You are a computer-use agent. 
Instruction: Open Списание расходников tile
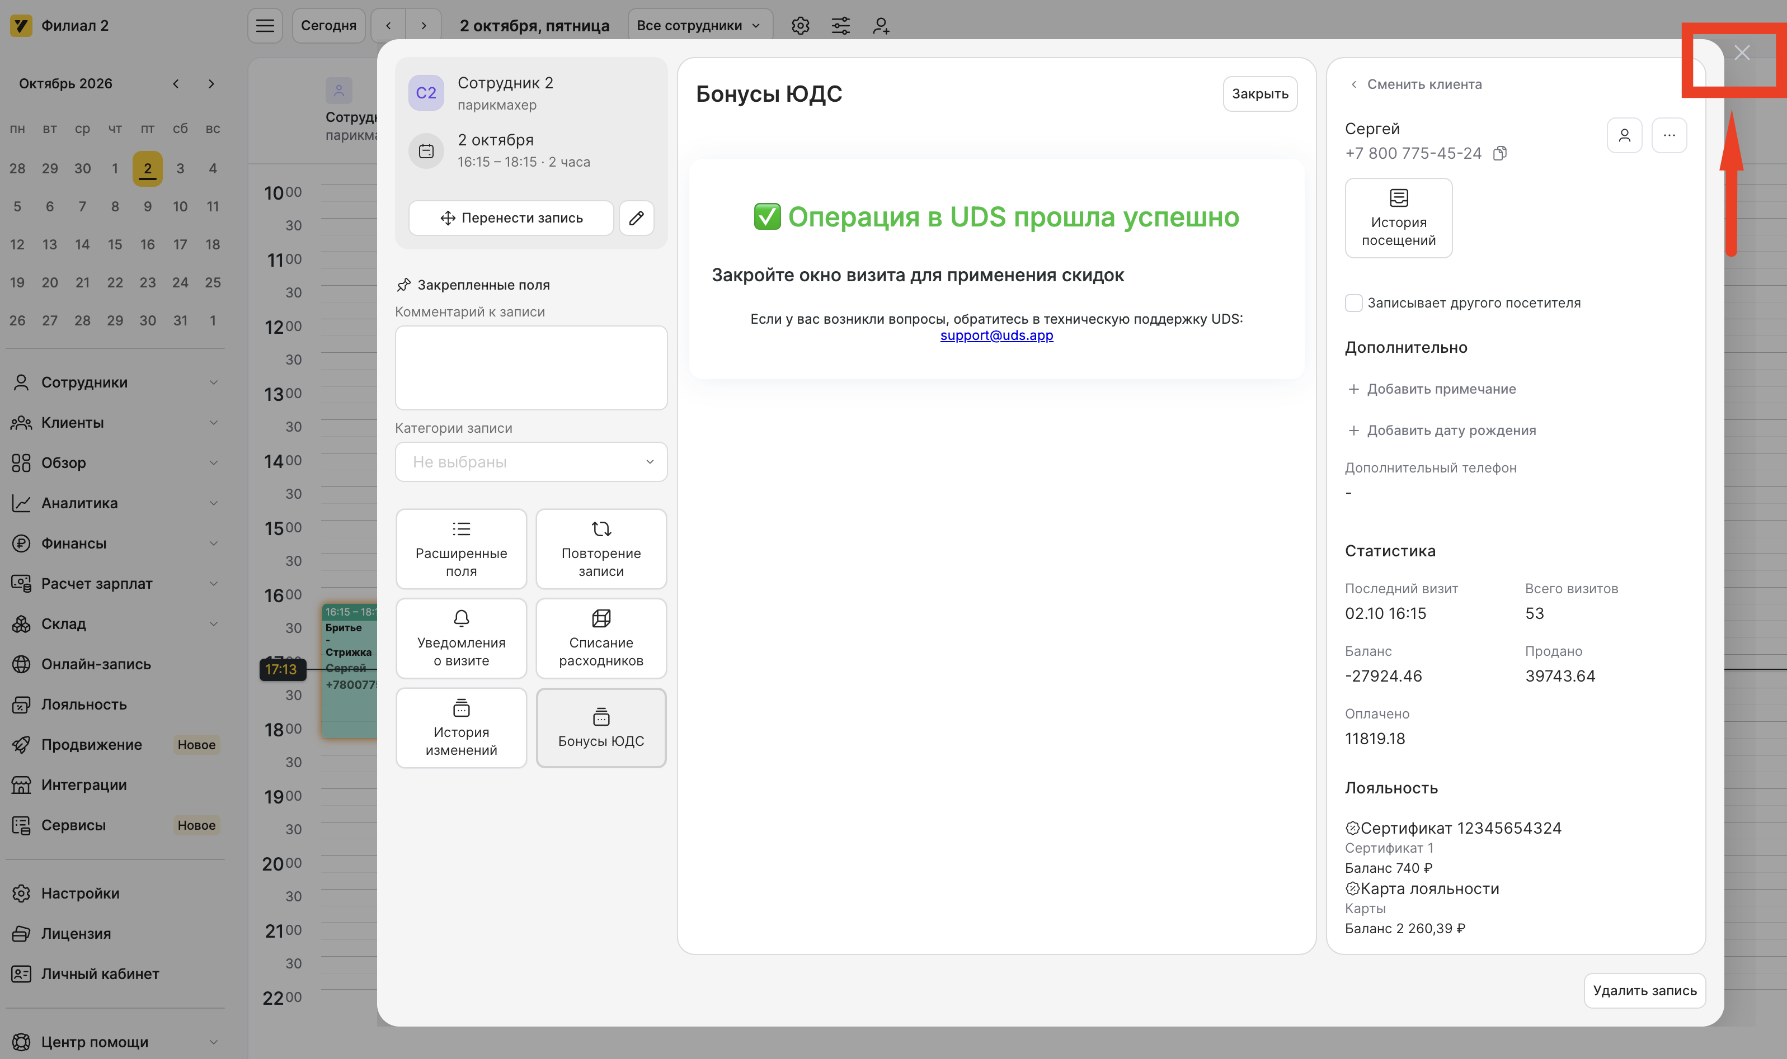click(x=601, y=639)
